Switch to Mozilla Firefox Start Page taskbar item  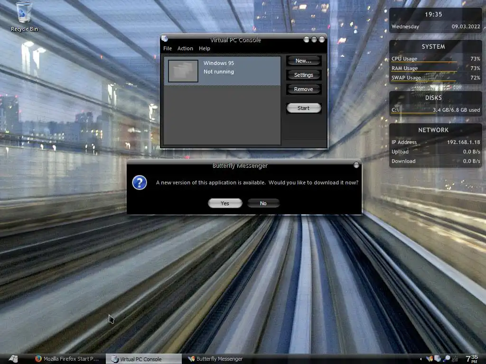click(x=67, y=359)
